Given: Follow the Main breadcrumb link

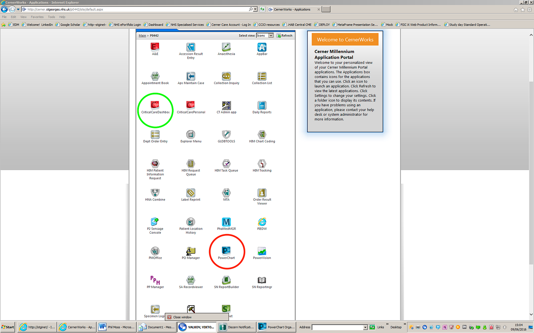Looking at the screenshot, I should click(142, 36).
